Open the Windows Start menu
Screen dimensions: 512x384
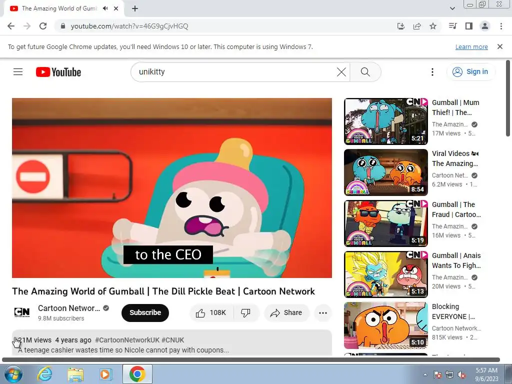13,374
